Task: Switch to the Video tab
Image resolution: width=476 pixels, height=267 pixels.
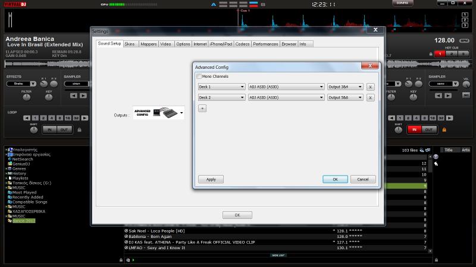Action: click(x=166, y=44)
